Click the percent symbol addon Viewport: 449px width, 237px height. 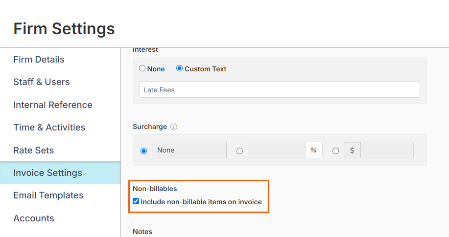(x=313, y=150)
